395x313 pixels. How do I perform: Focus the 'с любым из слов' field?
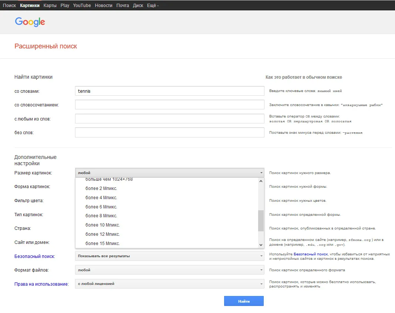pyautogui.click(x=169, y=119)
